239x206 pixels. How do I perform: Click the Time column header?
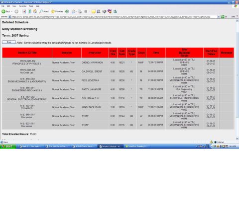(x=156, y=53)
